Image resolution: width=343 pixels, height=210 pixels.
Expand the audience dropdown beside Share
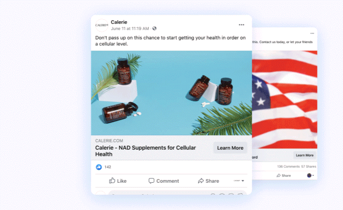[x=239, y=181]
